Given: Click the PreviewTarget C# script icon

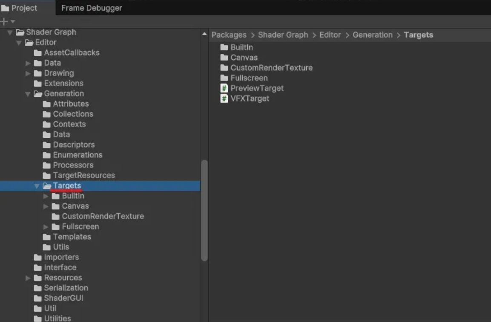Looking at the screenshot, I should click(224, 88).
